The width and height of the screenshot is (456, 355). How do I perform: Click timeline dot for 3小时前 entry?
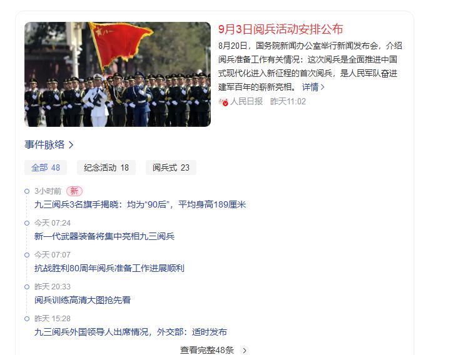(x=27, y=191)
